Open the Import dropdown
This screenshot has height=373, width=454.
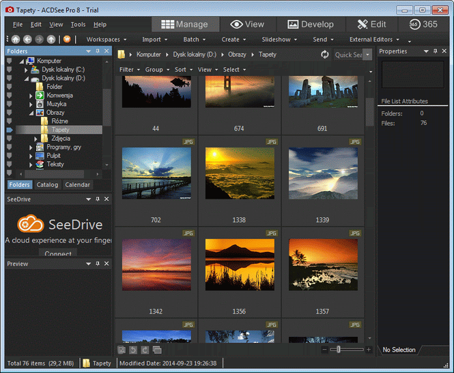click(x=154, y=40)
